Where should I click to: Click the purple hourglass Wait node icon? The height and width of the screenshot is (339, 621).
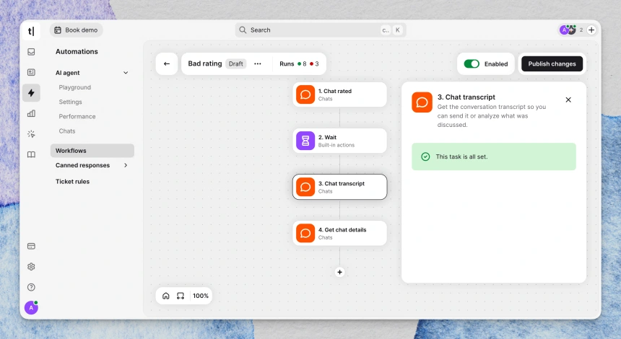305,141
